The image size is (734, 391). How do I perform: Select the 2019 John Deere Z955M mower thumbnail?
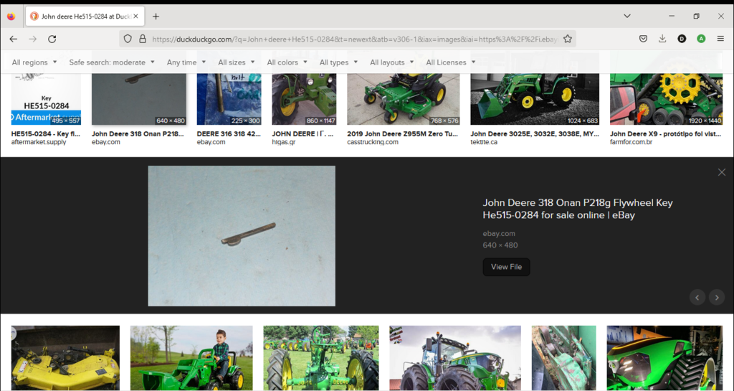click(403, 98)
